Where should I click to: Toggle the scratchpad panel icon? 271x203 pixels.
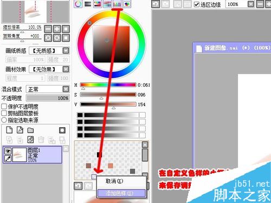[x=127, y=4]
